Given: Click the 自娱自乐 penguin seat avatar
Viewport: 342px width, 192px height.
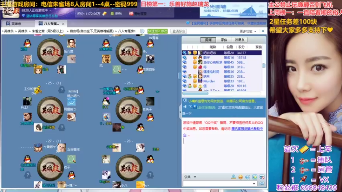Looking at the screenshot, I should click(x=140, y=70).
